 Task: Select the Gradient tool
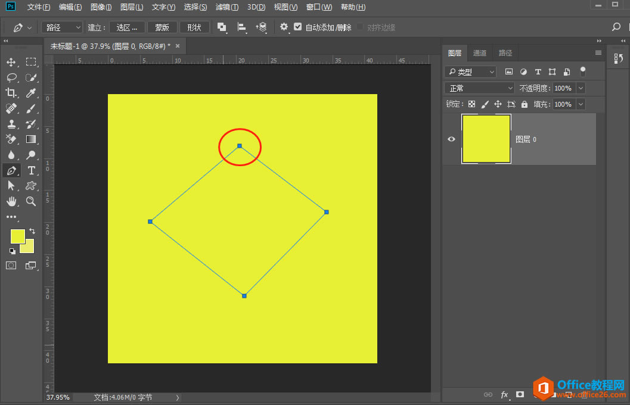(x=31, y=139)
